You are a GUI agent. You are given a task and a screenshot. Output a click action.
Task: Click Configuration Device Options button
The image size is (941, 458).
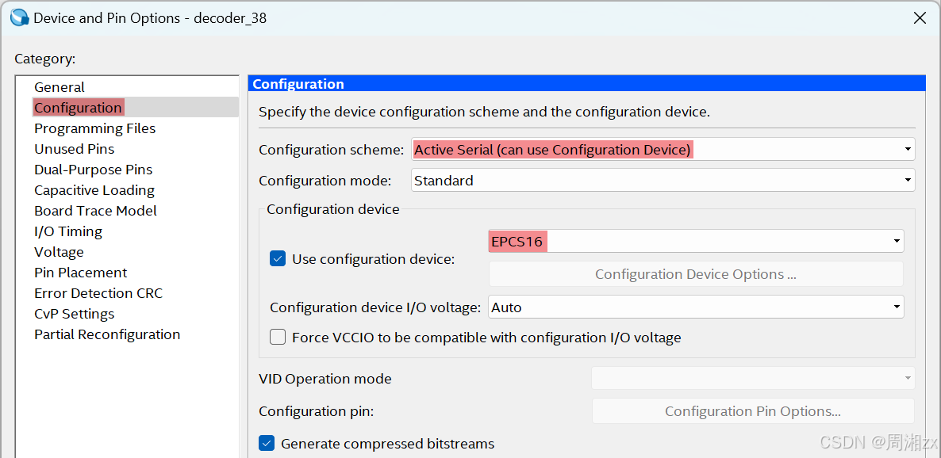tap(696, 274)
